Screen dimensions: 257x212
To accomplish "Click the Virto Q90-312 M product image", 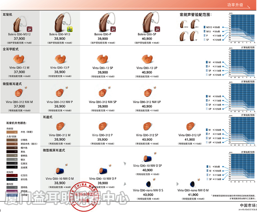I will click(x=60, y=126).
